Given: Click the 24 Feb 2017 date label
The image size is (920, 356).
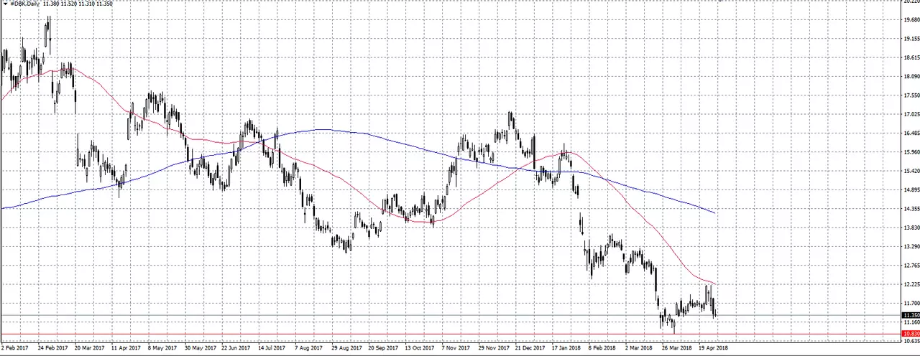Looking at the screenshot, I should [52, 348].
